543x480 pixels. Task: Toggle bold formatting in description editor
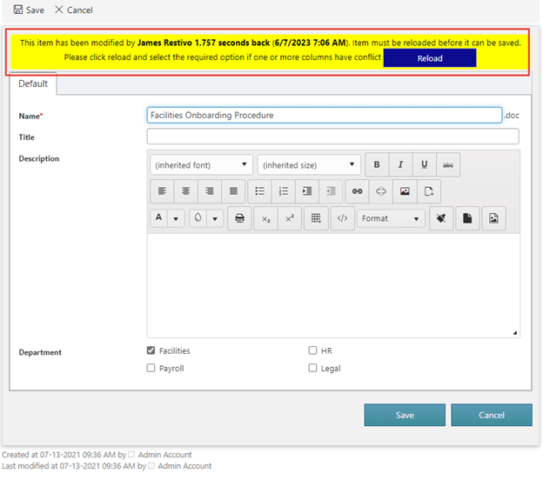377,165
